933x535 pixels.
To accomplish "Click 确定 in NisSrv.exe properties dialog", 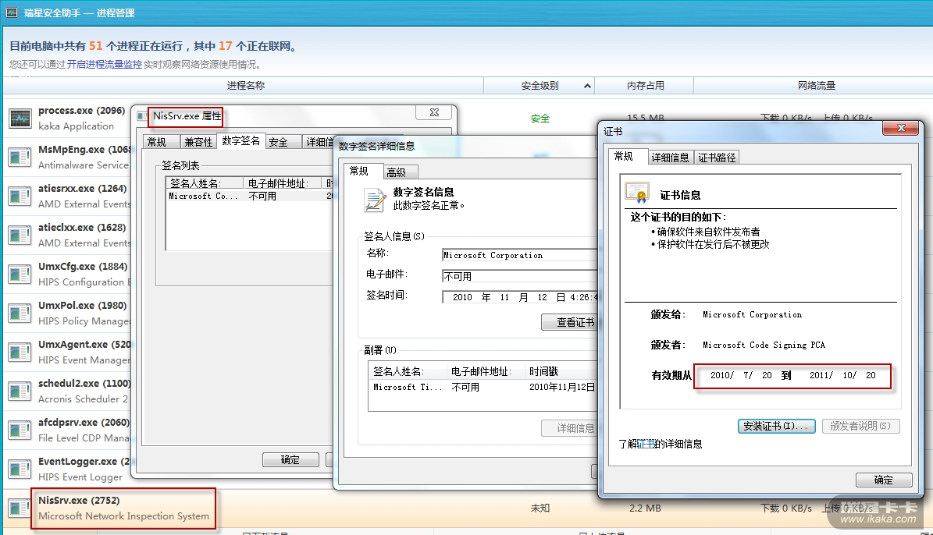I will click(x=290, y=459).
